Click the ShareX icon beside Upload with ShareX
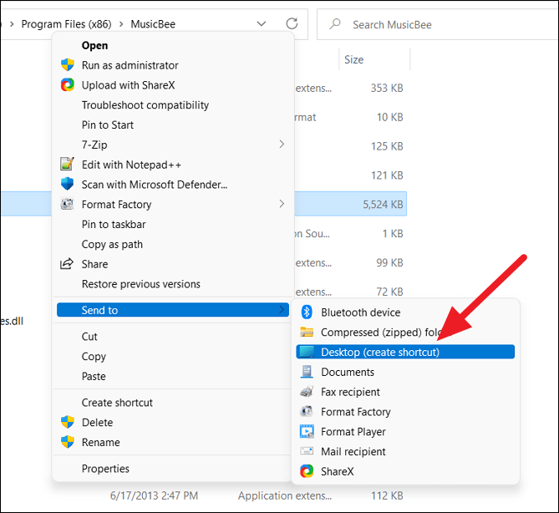559x513 pixels. (x=68, y=85)
